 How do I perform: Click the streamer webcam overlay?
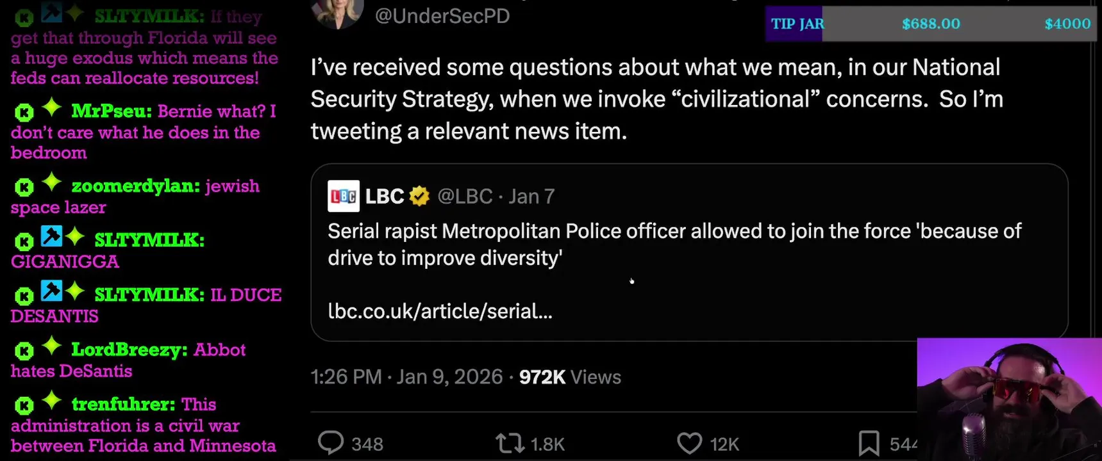click(1009, 400)
